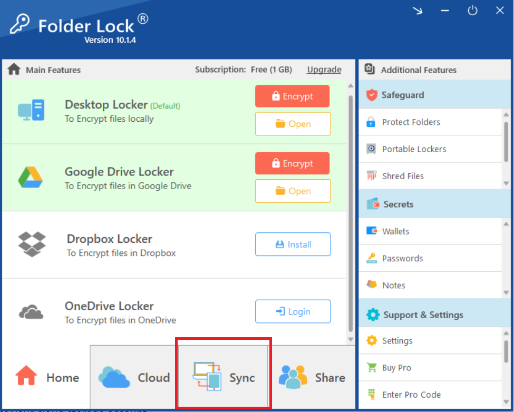
Task: Click Secrets list scroll up arrow
Action: tap(506, 224)
